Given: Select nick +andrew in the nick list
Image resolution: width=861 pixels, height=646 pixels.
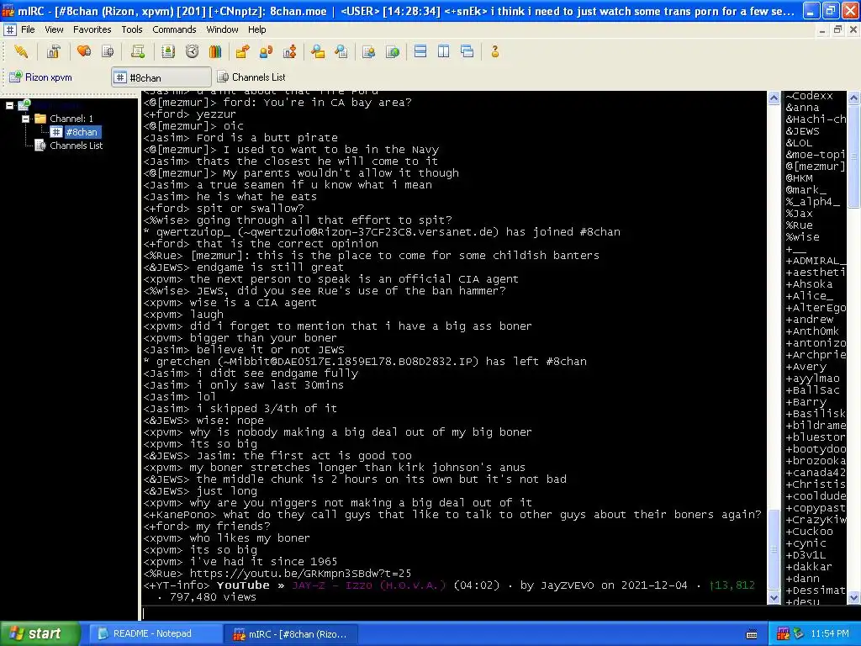Looking at the screenshot, I should click(810, 319).
